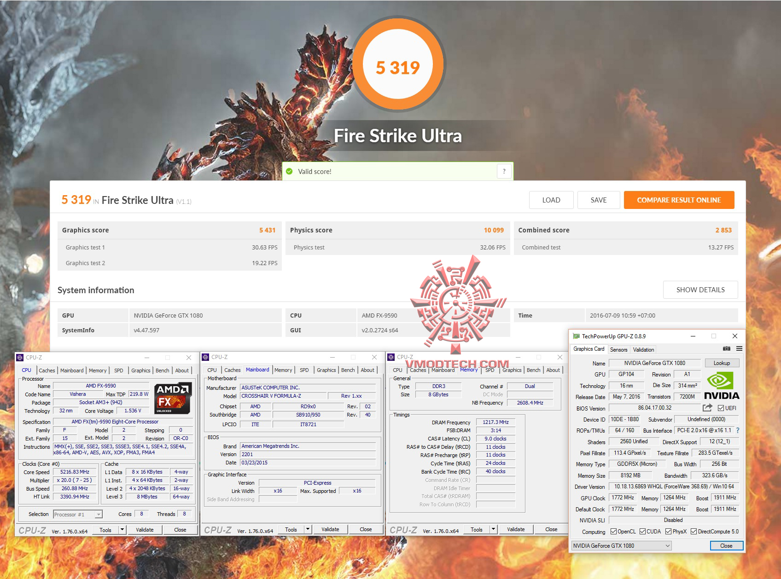The width and height of the screenshot is (781, 579).
Task: Click the Release Date value May 7, 2016
Action: coord(626,397)
